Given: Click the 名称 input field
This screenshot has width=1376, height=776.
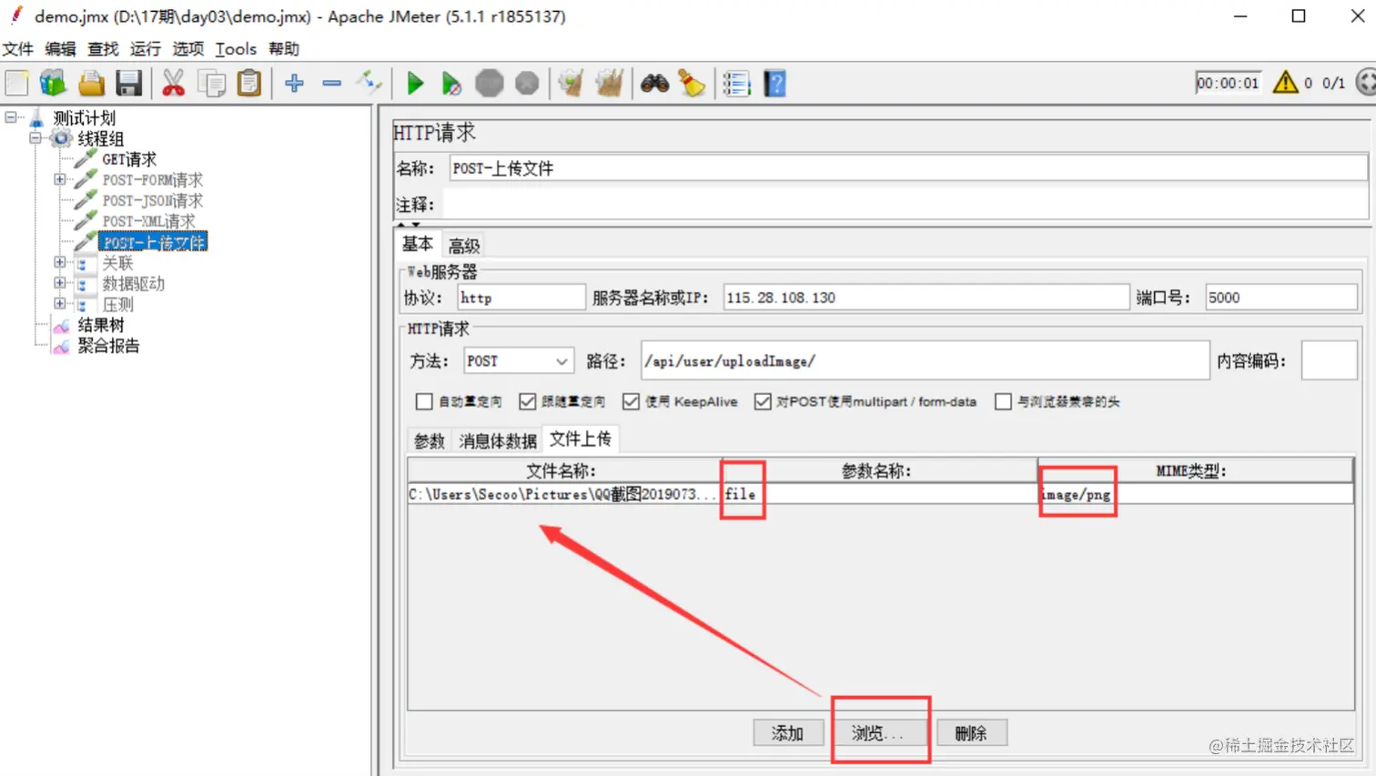Looking at the screenshot, I should coord(908,168).
